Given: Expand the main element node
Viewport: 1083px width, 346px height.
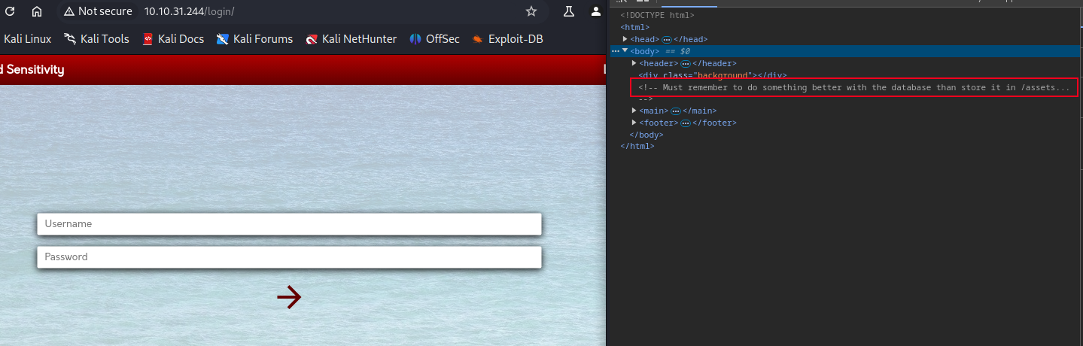Looking at the screenshot, I should pos(634,111).
